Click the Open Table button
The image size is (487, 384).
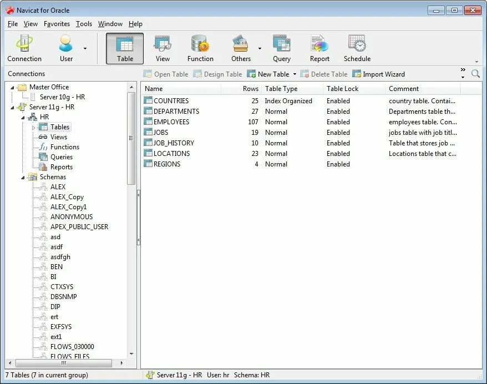tap(166, 74)
